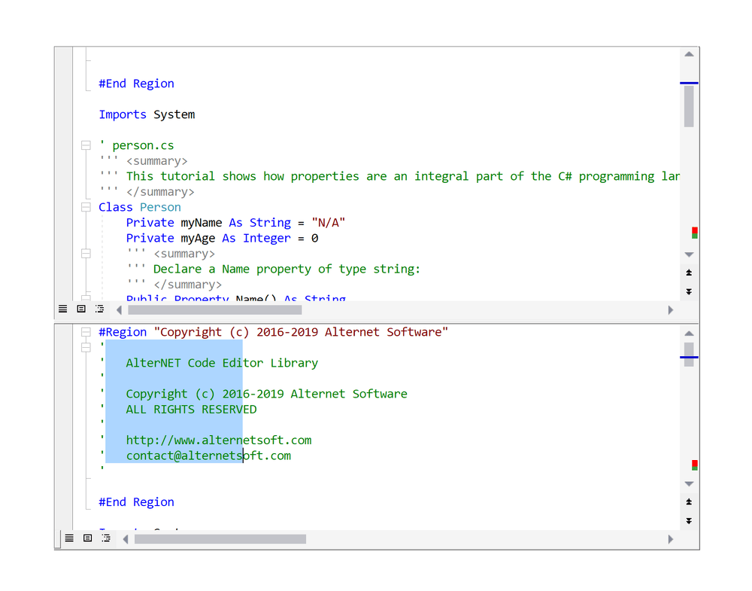752x591 pixels.
Task: Click the line-display icon in the top editor's status bar
Action: click(x=62, y=309)
